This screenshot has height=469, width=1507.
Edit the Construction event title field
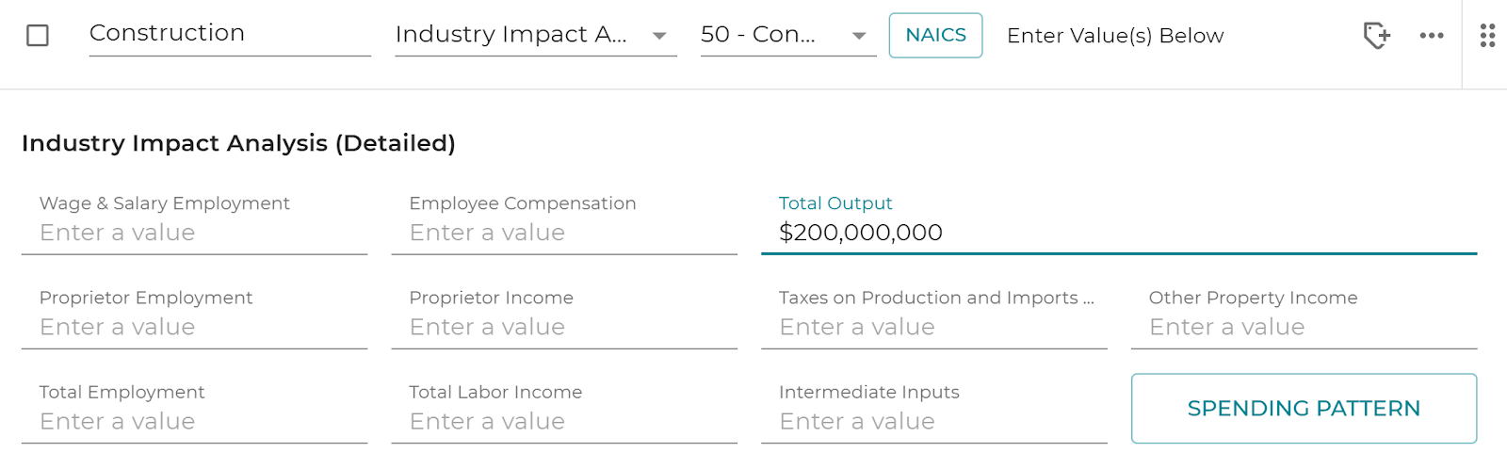(x=230, y=34)
